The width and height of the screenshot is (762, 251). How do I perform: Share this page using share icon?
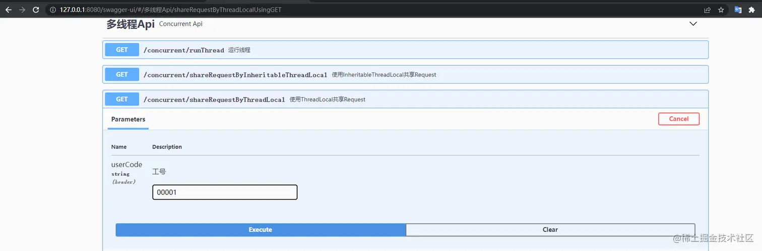pyautogui.click(x=707, y=10)
